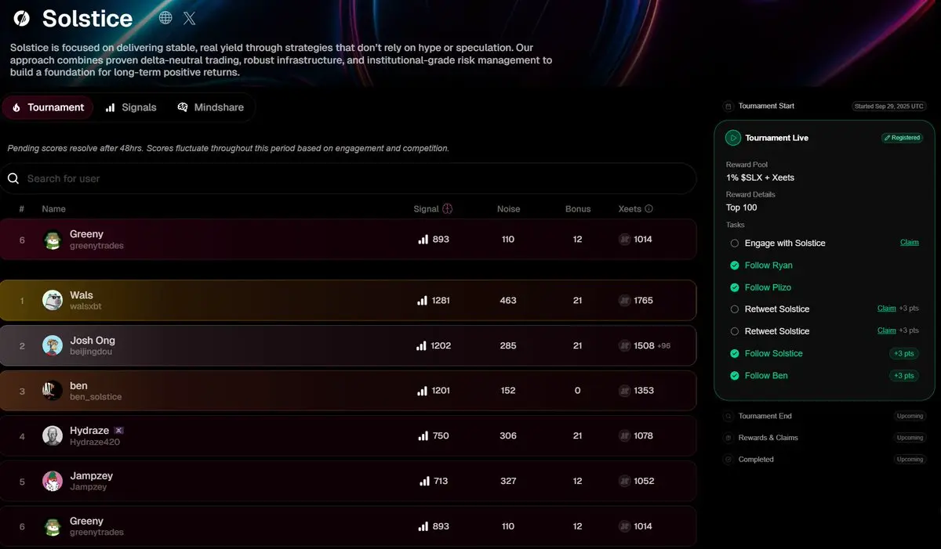Screen dimensions: 941x549
Task: Click the Xeets coin icon in Wals row
Action: point(625,301)
